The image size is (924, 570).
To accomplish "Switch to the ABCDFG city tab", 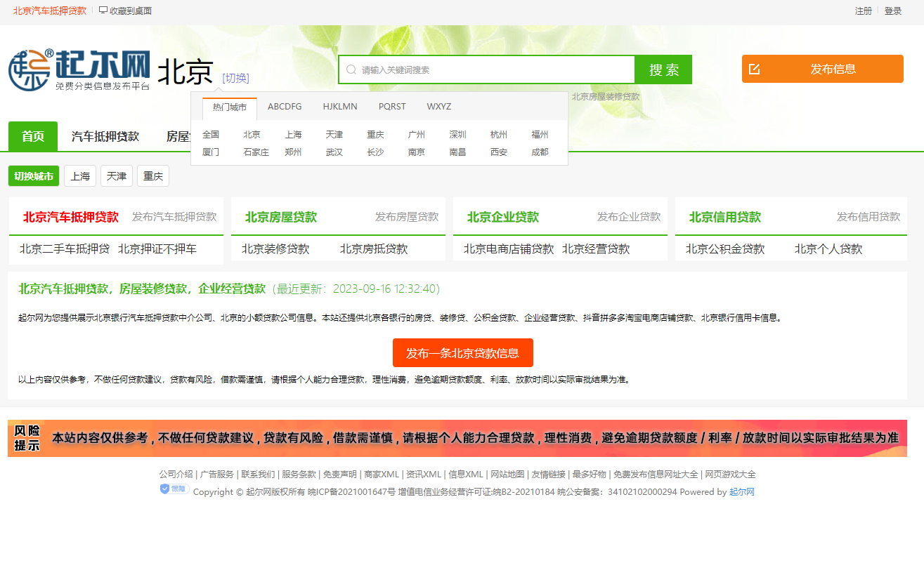I will point(285,107).
